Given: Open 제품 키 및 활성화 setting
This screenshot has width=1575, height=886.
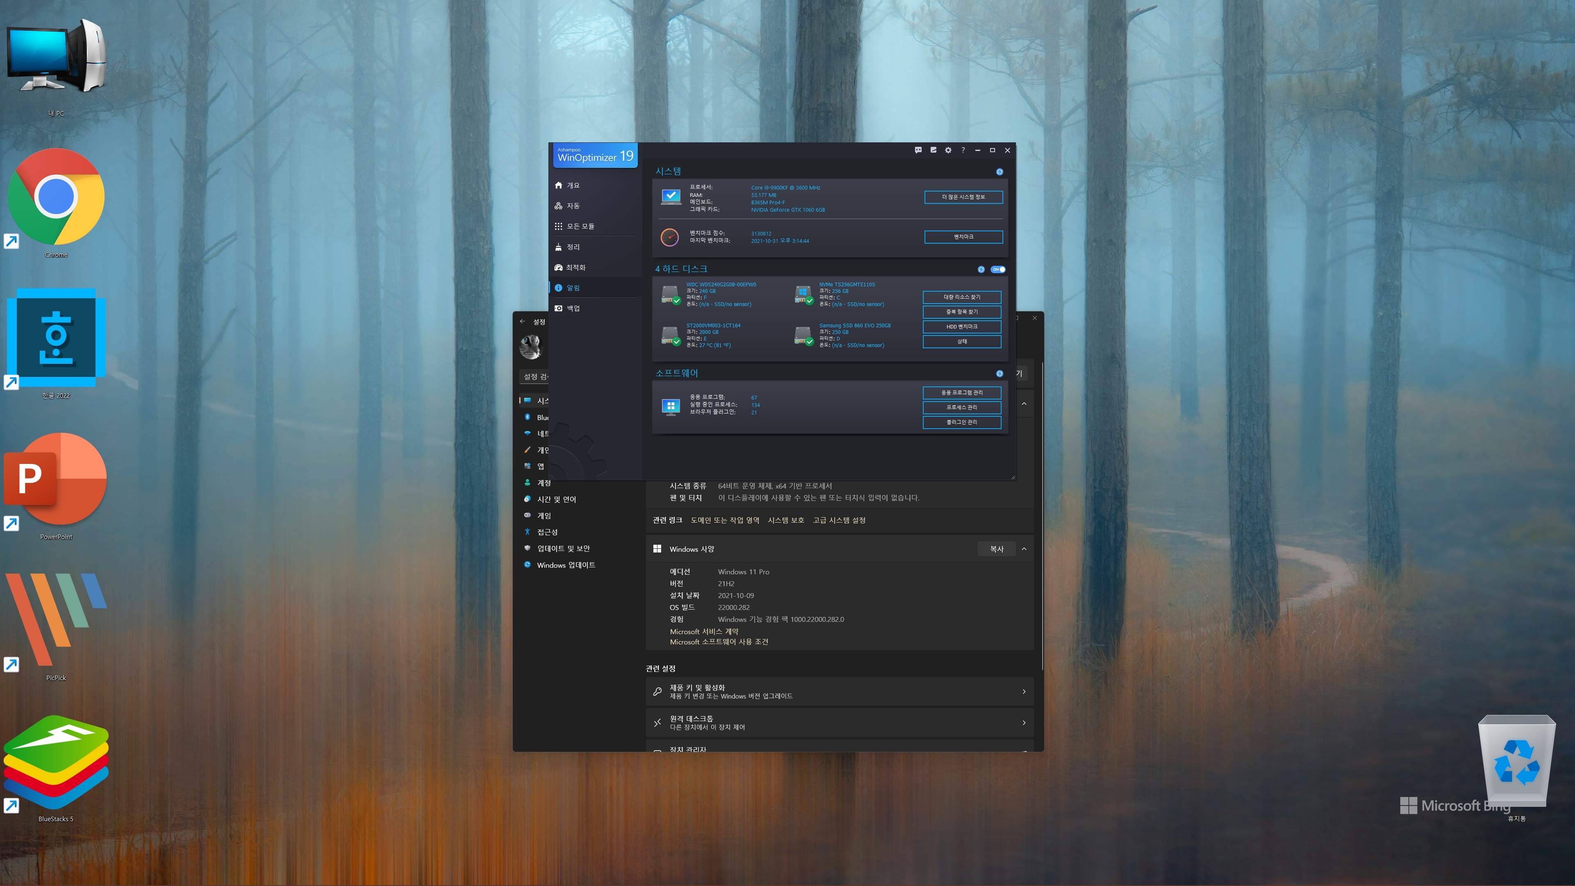Looking at the screenshot, I should 840,692.
